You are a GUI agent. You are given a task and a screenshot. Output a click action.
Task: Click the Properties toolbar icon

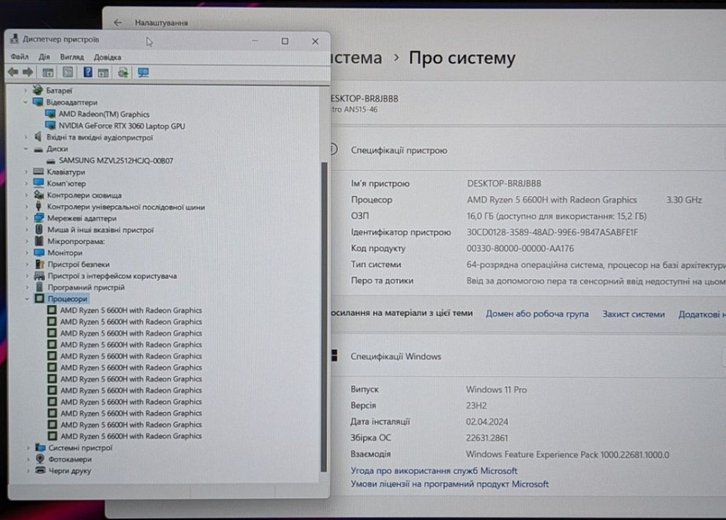[x=68, y=72]
